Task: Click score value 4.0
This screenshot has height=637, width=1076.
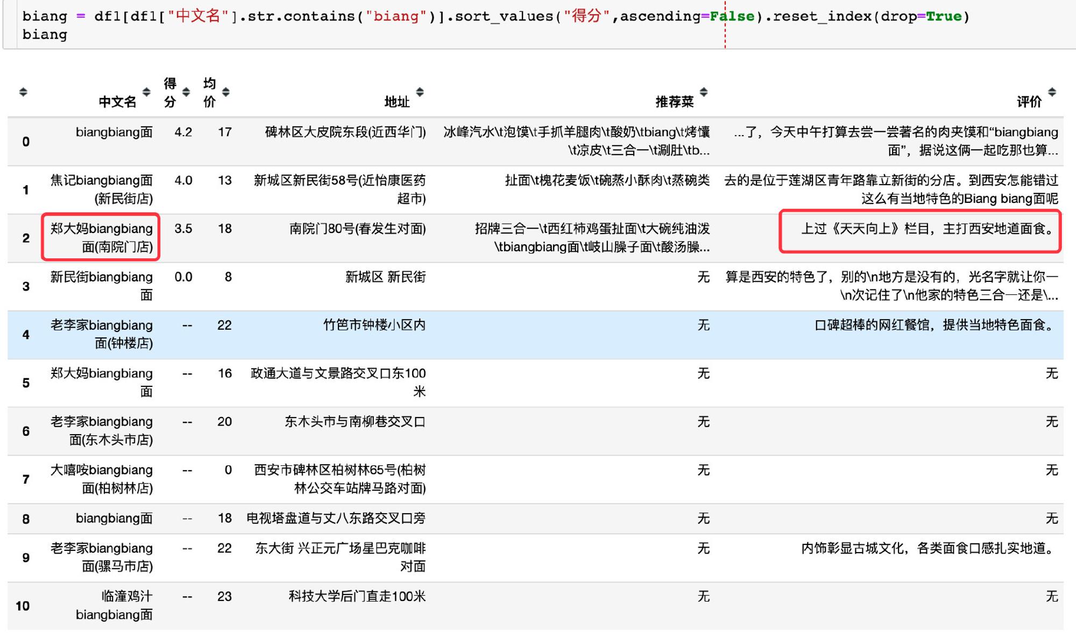Action: click(x=183, y=180)
